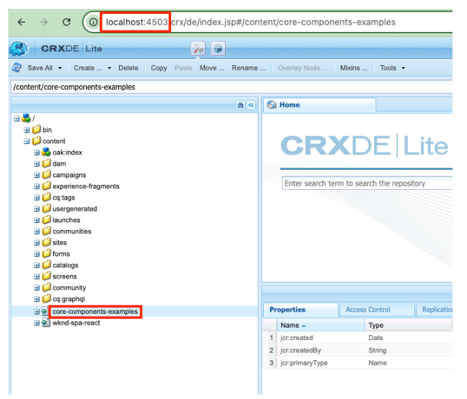
Task: Click the Move button
Action: [x=212, y=68]
